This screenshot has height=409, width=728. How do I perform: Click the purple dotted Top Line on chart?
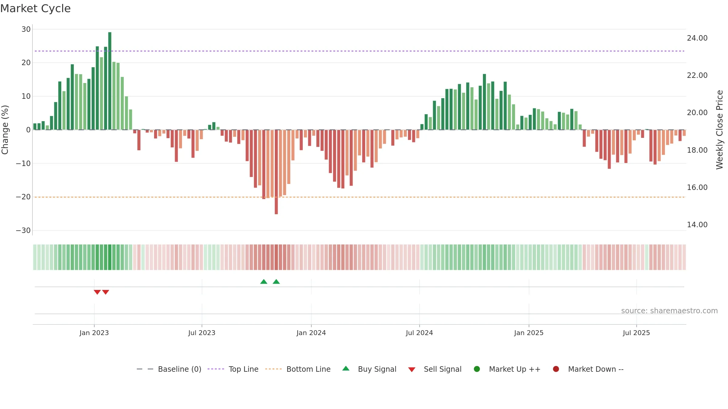pos(359,51)
